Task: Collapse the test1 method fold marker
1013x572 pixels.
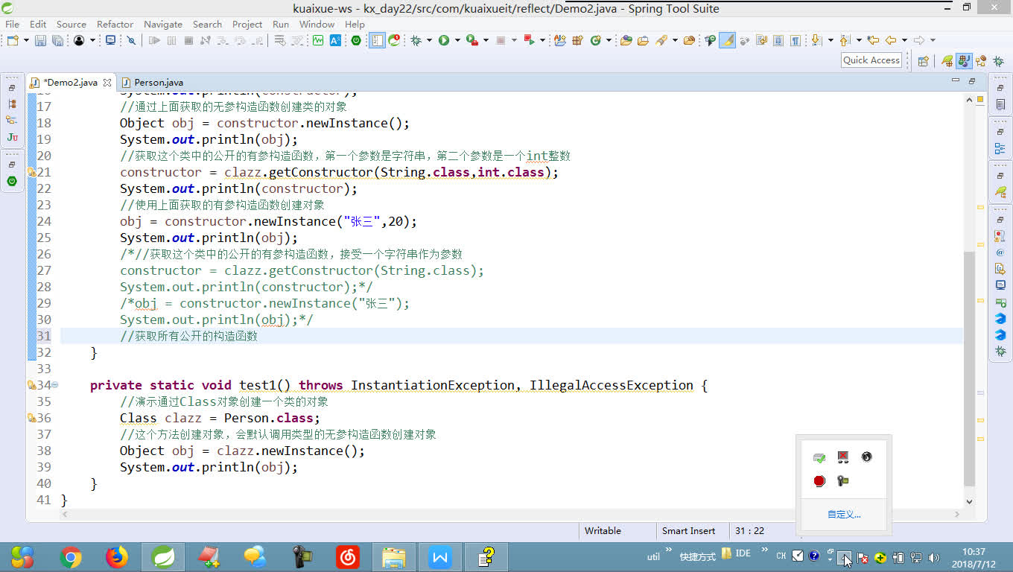Action: click(x=55, y=385)
